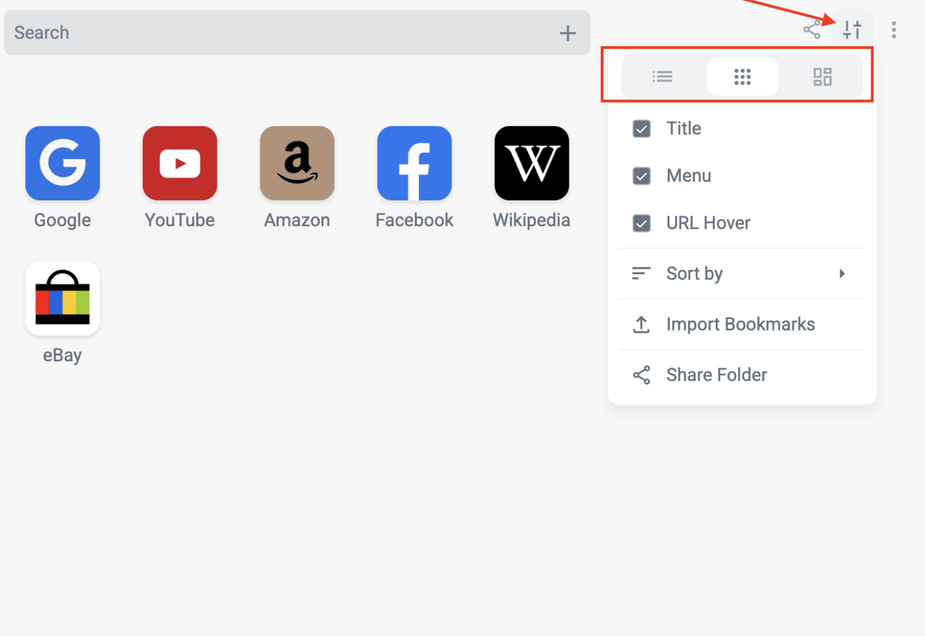
Task: Open the Amazon bookmark tile
Action: pos(297,163)
